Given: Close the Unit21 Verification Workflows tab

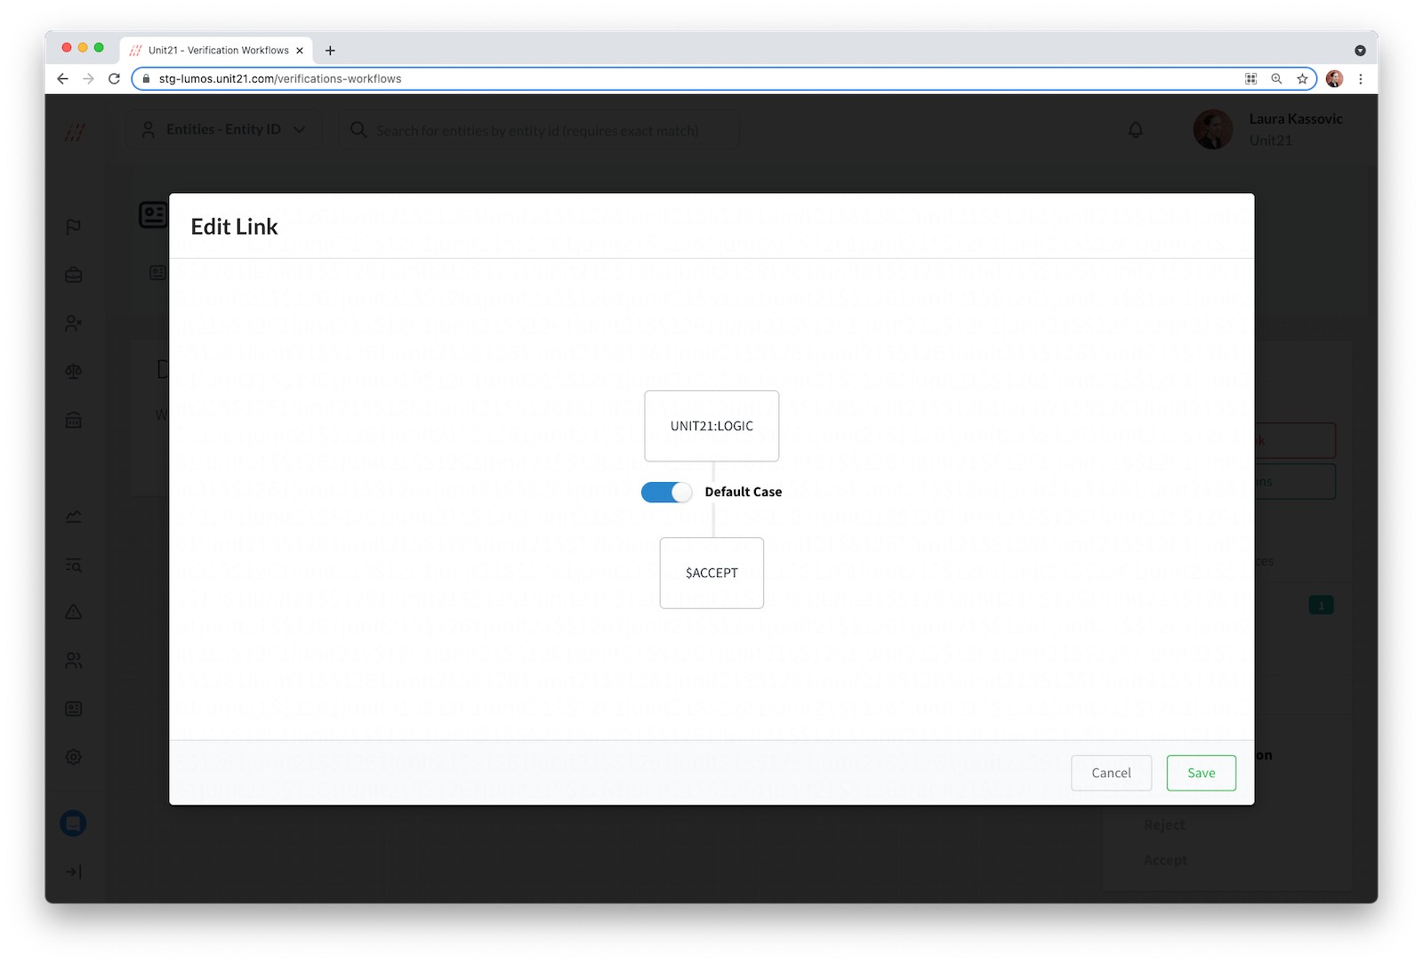Looking at the screenshot, I should click(300, 51).
